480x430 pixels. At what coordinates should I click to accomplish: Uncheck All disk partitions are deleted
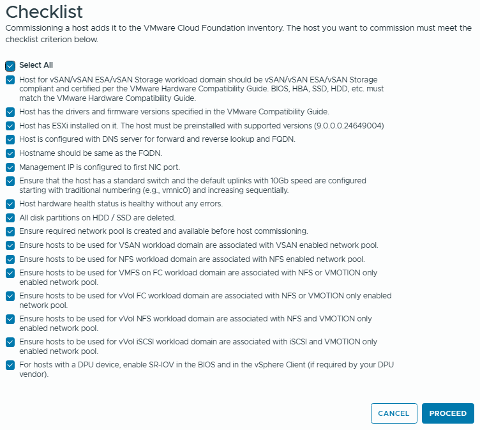10,218
